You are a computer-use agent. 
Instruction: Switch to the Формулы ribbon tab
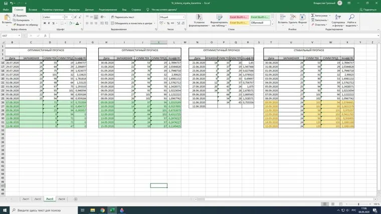74,10
